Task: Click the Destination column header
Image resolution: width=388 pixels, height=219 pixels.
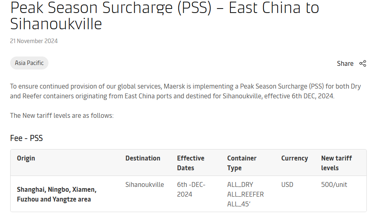Action: [142, 158]
